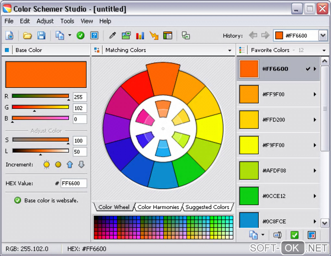331x256 pixels.
Task: Open the File menu
Action: 9,21
